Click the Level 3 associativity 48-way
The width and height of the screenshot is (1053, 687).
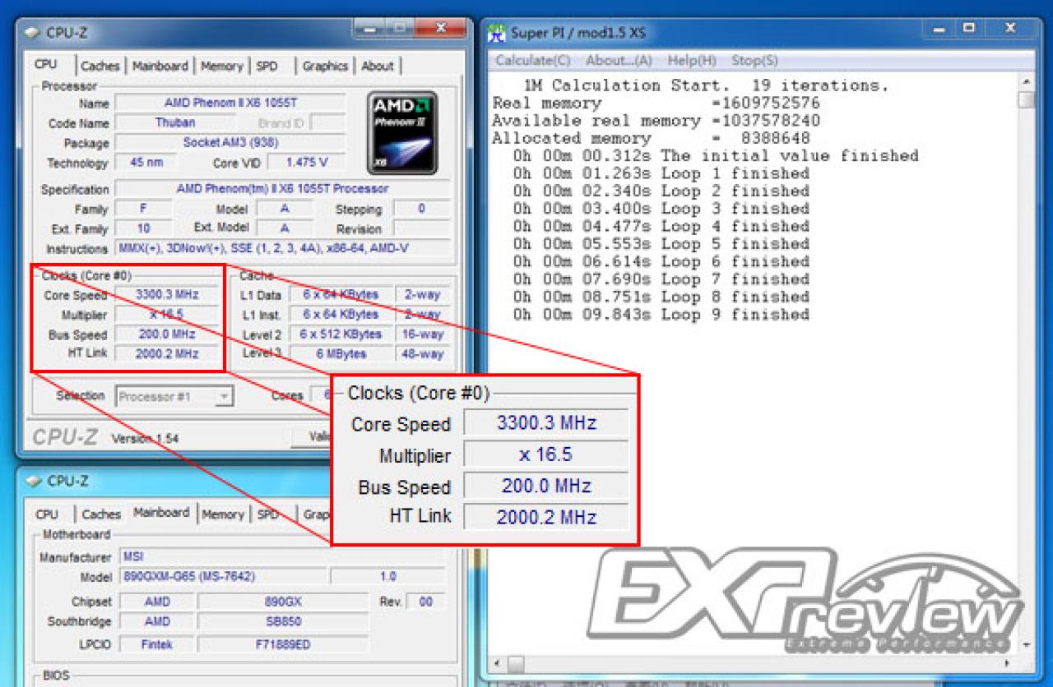[423, 354]
